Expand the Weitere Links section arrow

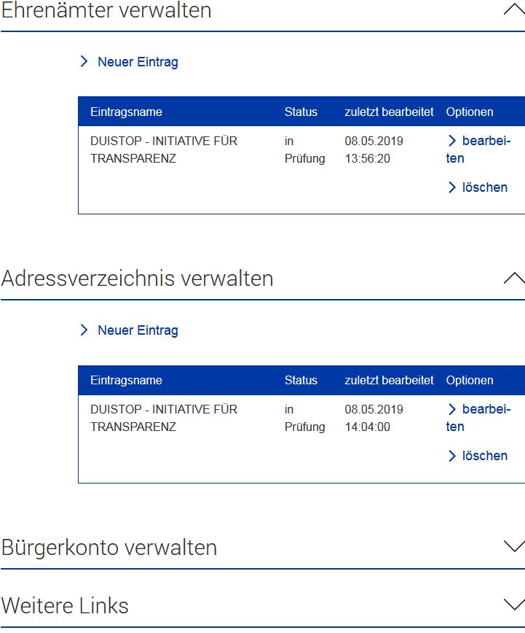(x=514, y=605)
